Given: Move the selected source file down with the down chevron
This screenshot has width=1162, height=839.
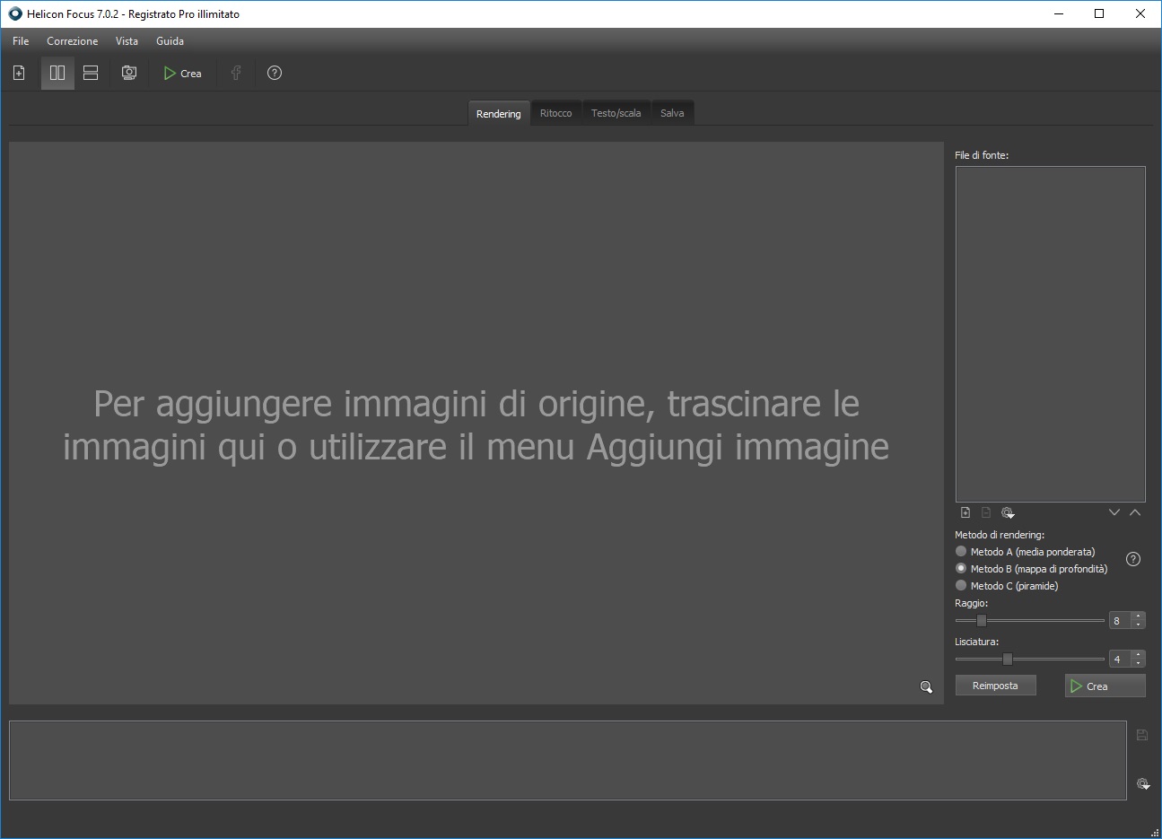Looking at the screenshot, I should point(1114,512).
